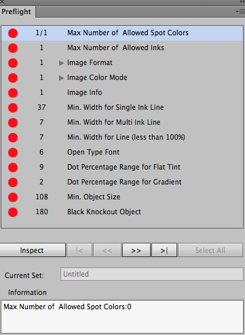Jump to last error with >| button
Viewport: 245px width, 335px height.
click(x=164, y=250)
